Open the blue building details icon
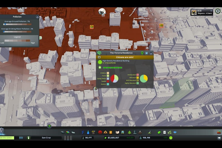The image size is (222, 148). 147,53
